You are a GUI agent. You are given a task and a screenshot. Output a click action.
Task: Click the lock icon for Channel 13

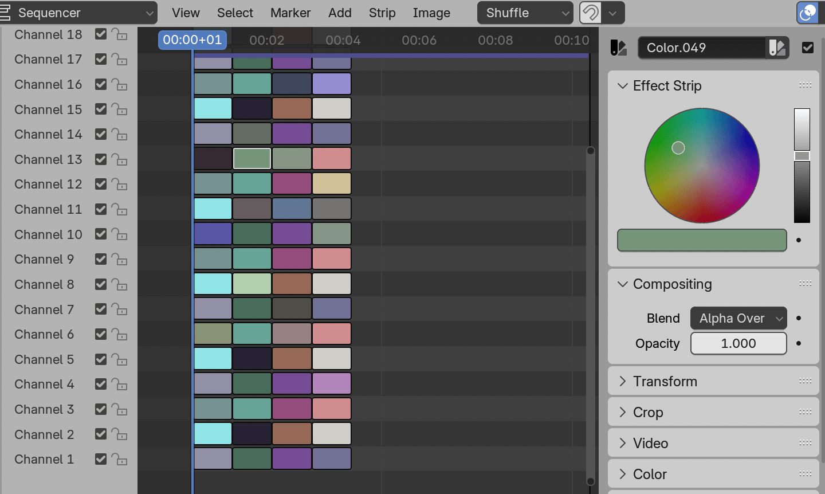(x=119, y=159)
